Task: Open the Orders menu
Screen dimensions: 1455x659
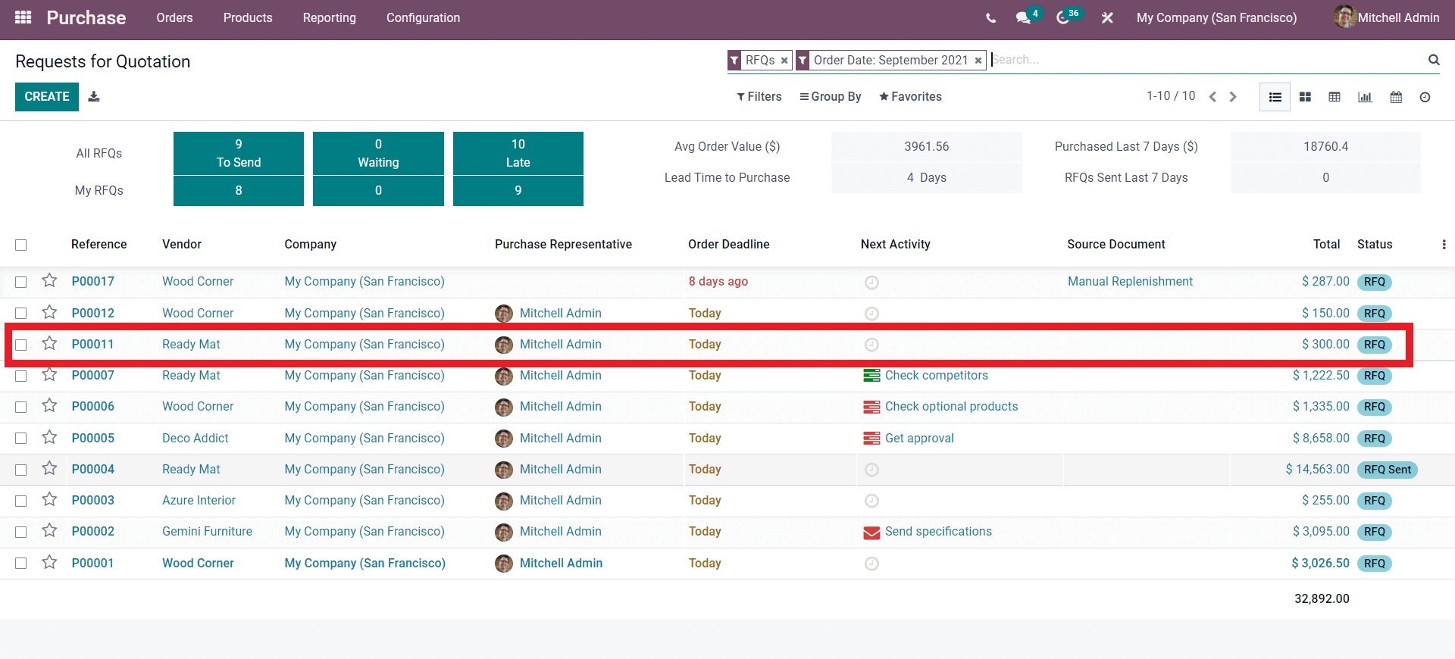Action: click(x=174, y=17)
